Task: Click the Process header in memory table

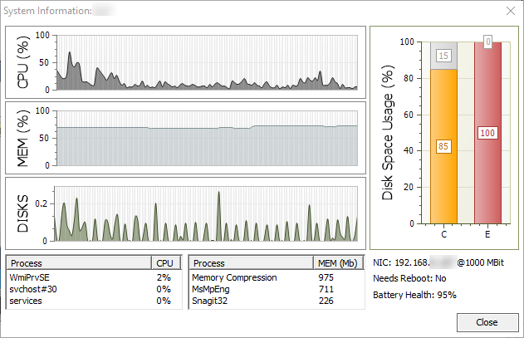Action: point(252,263)
